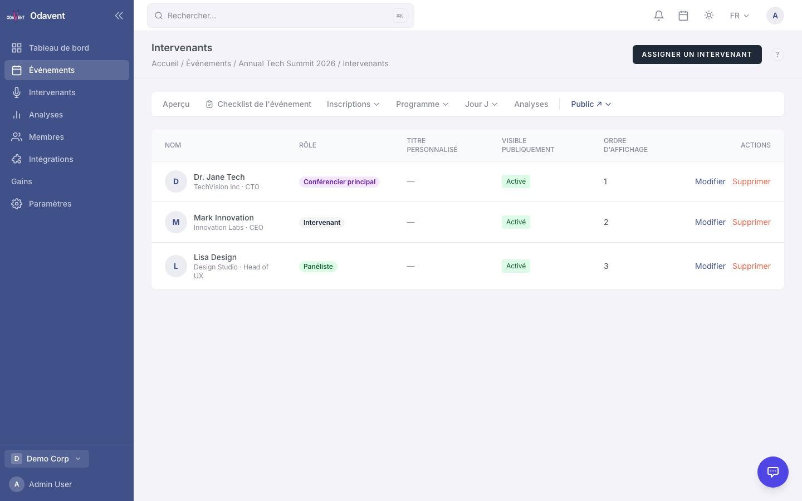The height and width of the screenshot is (501, 802).
Task: Click Supprimer for Mark Innovation
Action: (751, 222)
